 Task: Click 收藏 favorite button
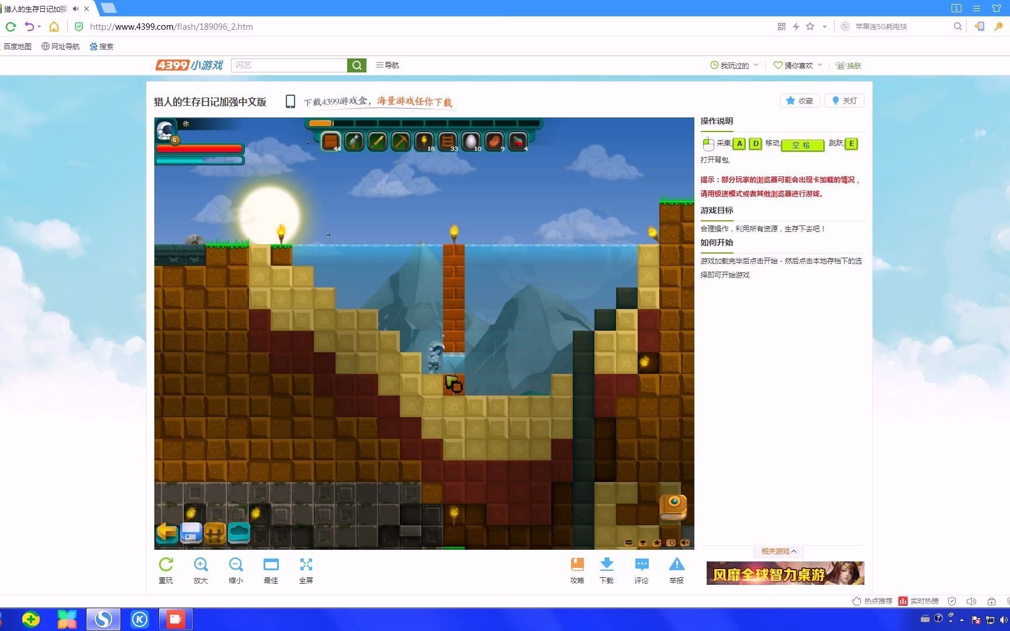(x=800, y=100)
